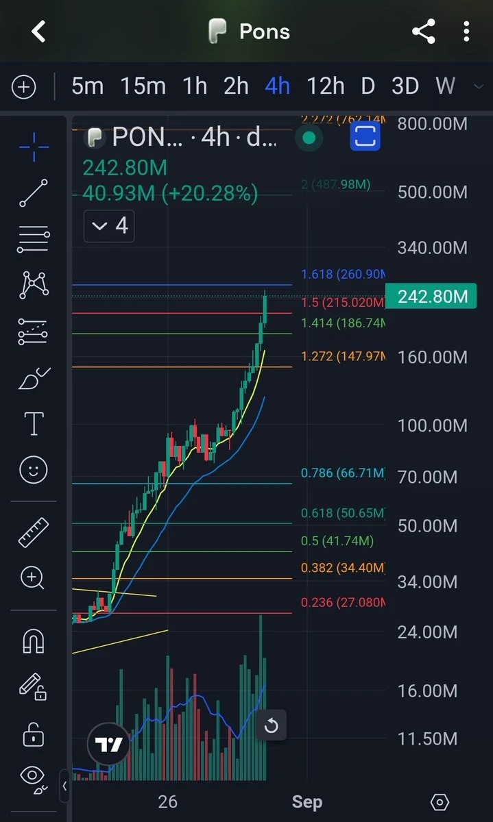Click the Sep date axis label
Viewport: 493px width, 822px height.
306,801
